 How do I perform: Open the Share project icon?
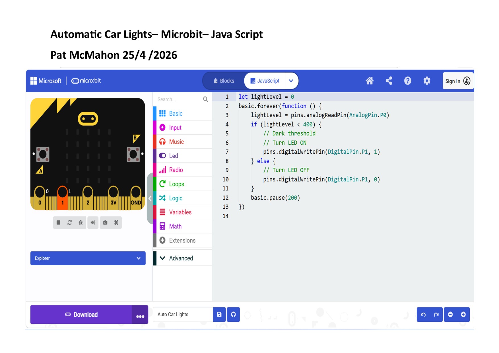tap(389, 81)
